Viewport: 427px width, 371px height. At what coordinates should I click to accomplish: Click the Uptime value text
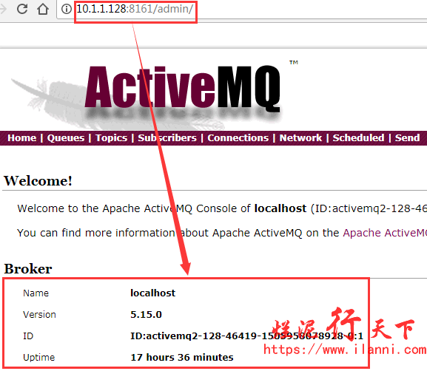[182, 358]
